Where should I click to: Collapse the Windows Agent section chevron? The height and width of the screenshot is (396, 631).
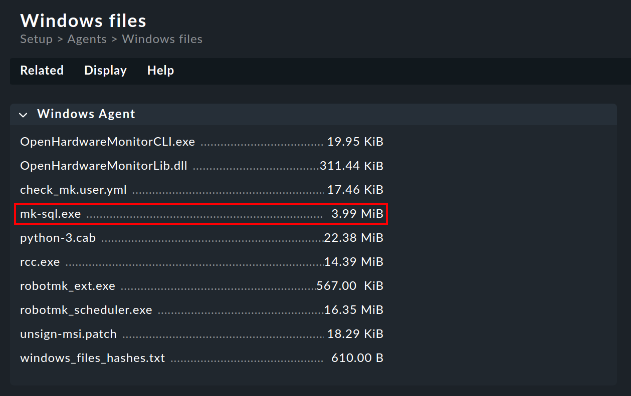(x=23, y=115)
